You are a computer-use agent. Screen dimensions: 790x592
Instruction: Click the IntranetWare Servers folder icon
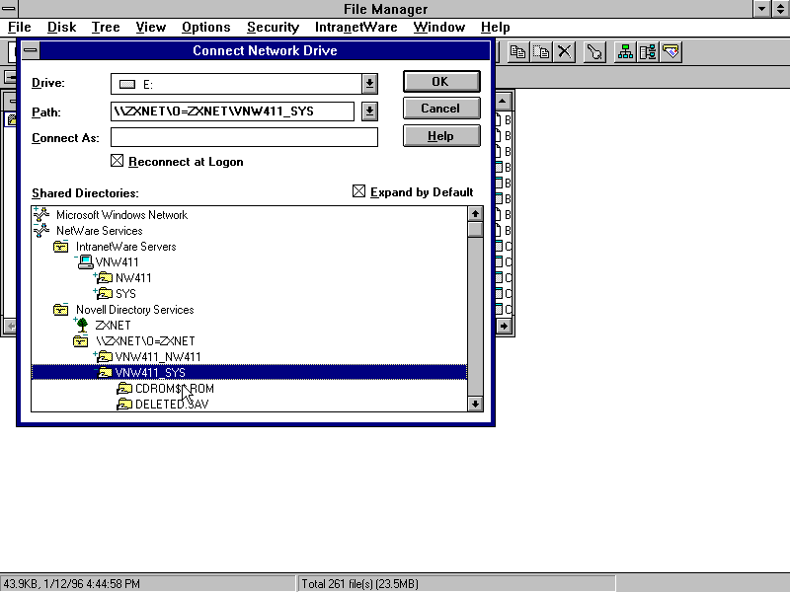(60, 246)
